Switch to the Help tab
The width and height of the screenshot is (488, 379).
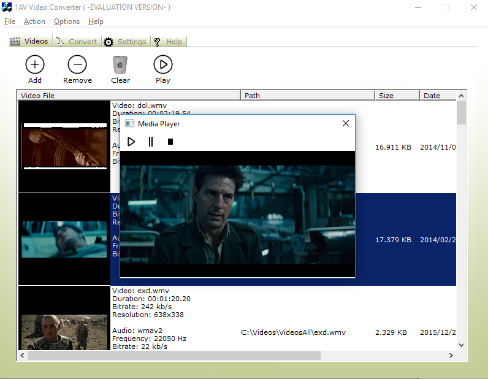(169, 42)
